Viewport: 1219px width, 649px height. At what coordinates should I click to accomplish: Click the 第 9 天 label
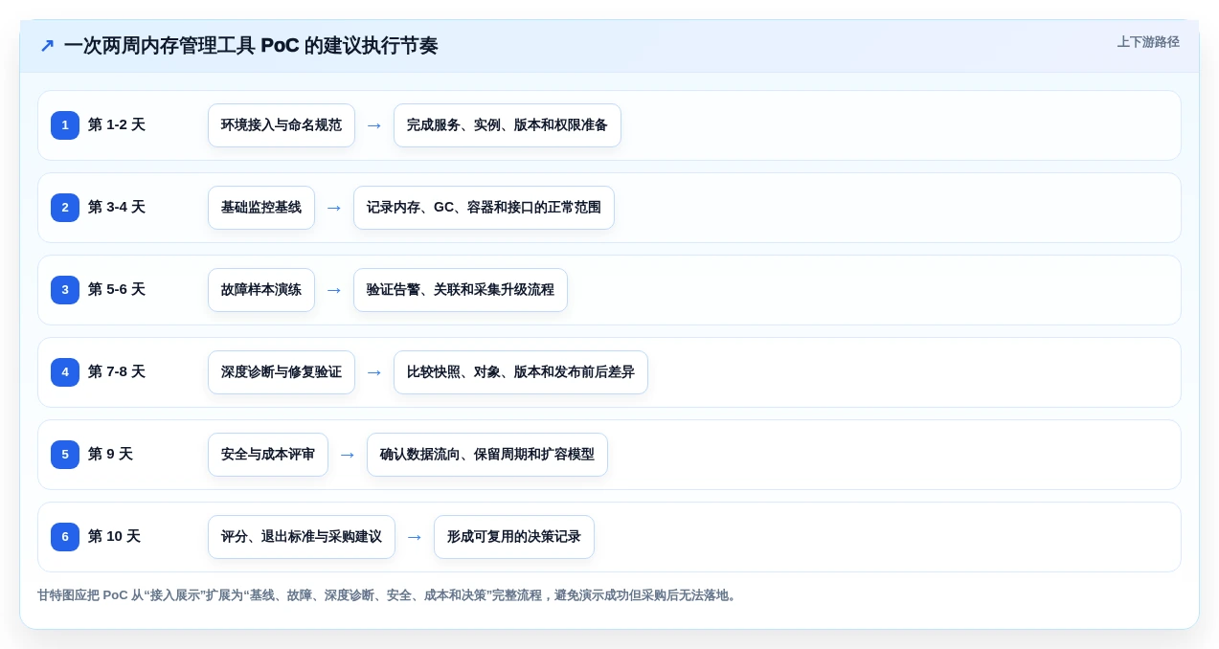(x=110, y=455)
